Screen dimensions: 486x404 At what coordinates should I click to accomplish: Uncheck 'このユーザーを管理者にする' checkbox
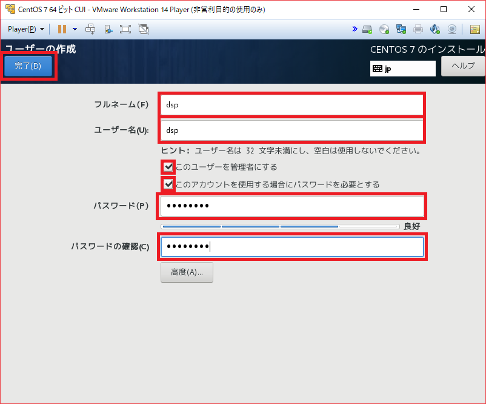[x=168, y=167]
